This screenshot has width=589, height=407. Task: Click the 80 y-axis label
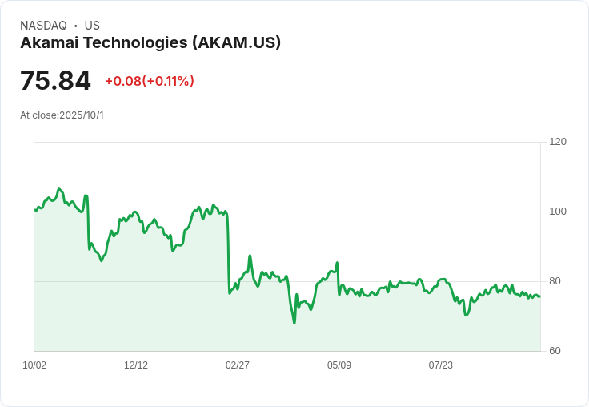tap(555, 281)
